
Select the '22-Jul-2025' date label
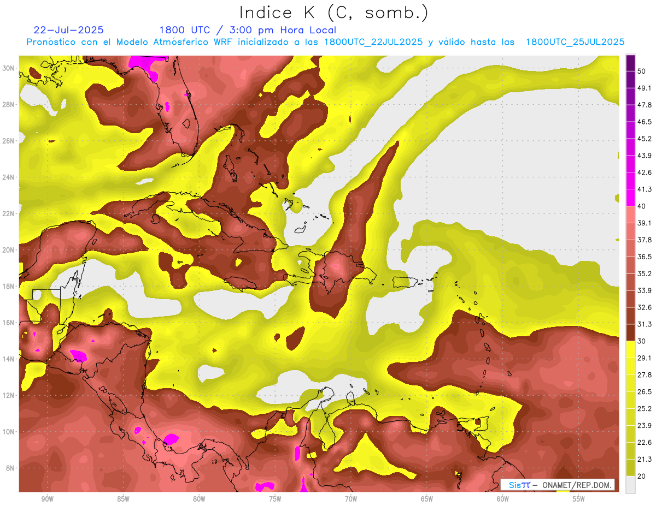68,30
